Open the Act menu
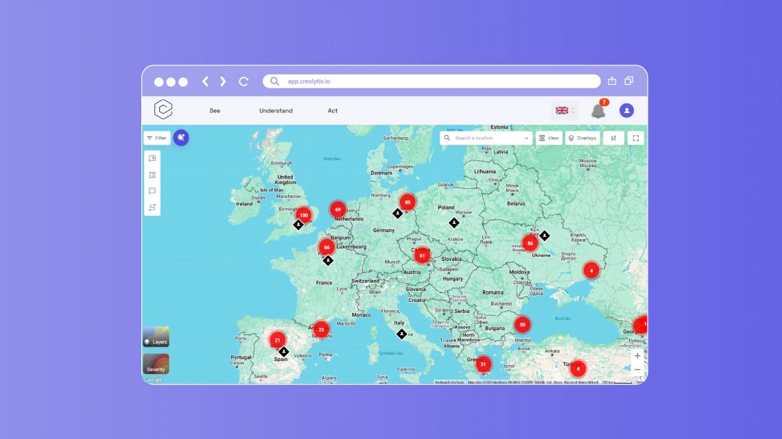 coord(333,110)
